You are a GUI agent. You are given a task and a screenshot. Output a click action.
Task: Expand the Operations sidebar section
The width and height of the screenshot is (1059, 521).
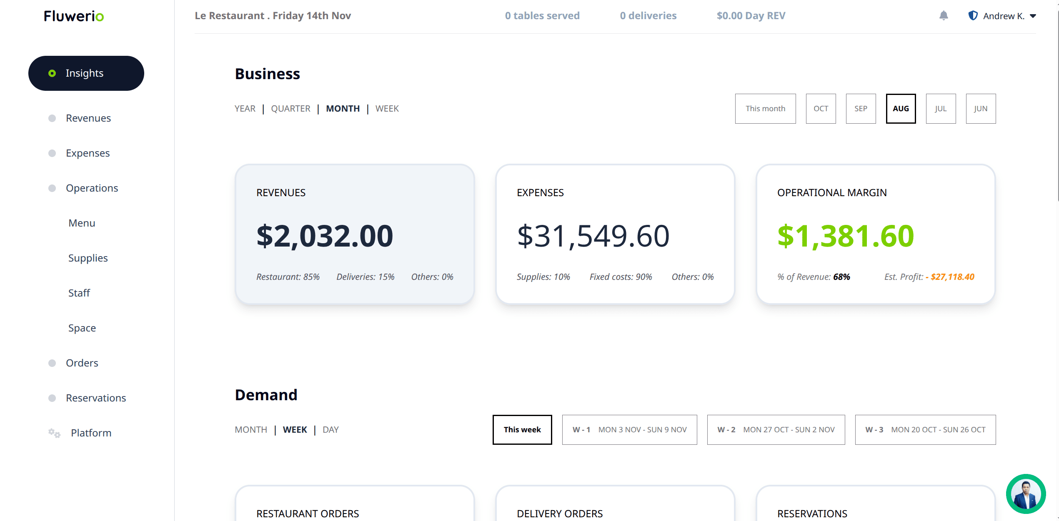tap(92, 188)
